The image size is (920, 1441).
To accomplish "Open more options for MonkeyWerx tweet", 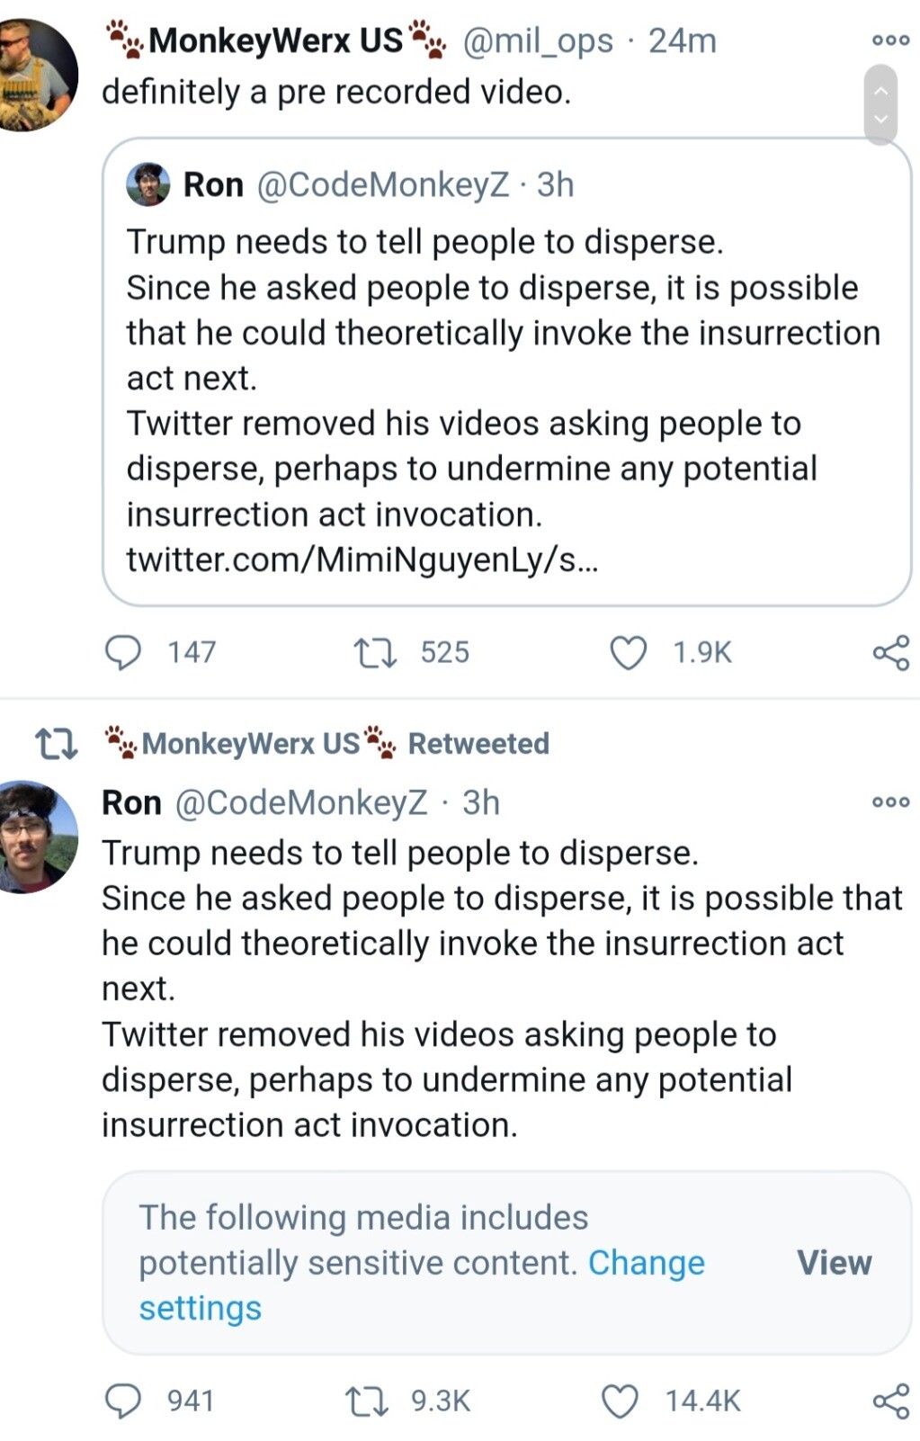I will click(x=890, y=40).
